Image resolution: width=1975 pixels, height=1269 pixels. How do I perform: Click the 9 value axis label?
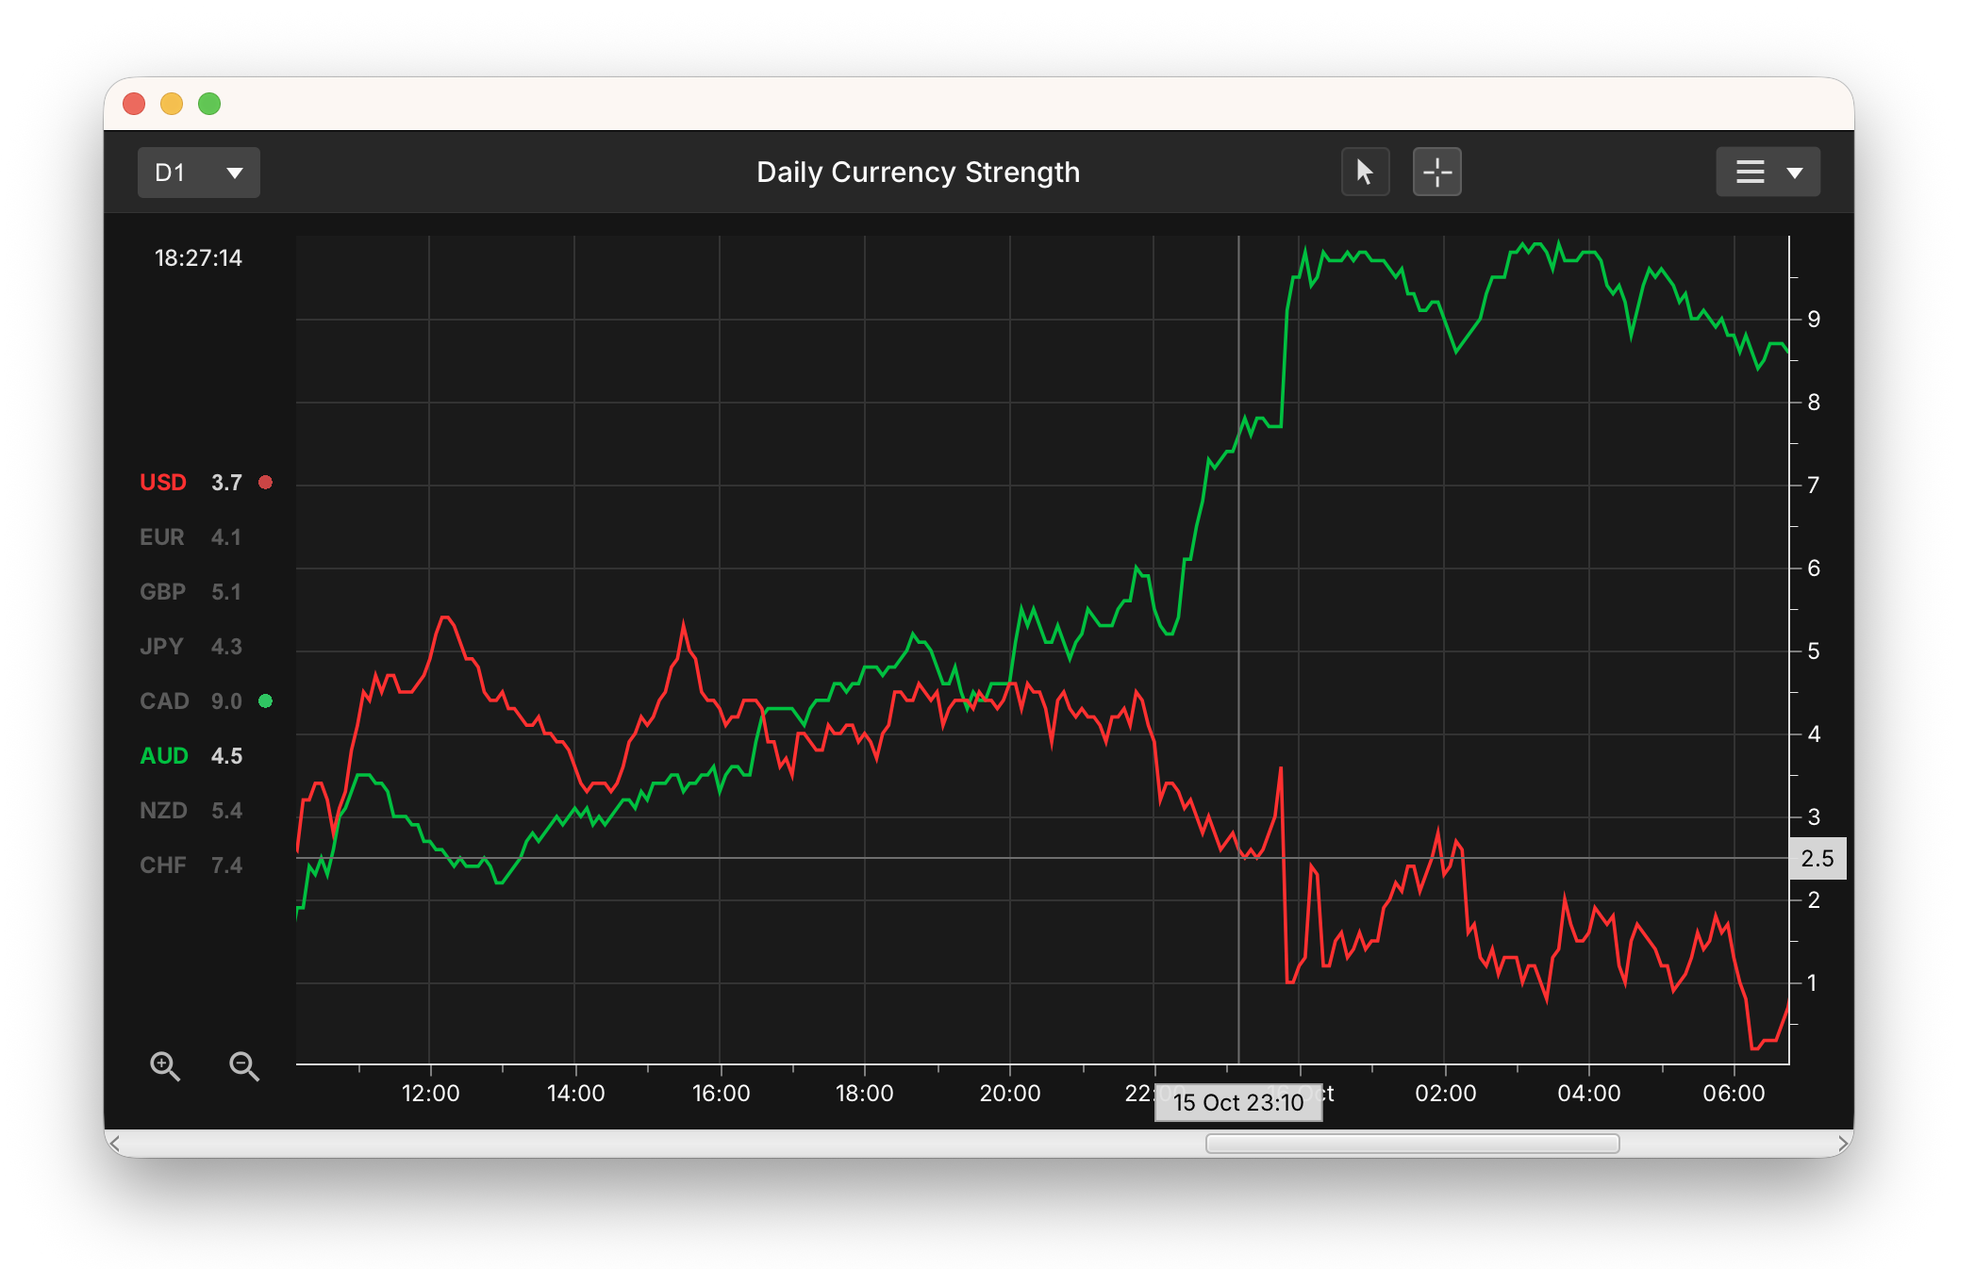click(x=1814, y=320)
